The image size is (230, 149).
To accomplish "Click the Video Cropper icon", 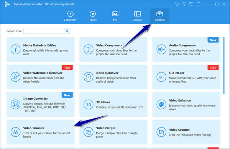I will pos(161,132).
